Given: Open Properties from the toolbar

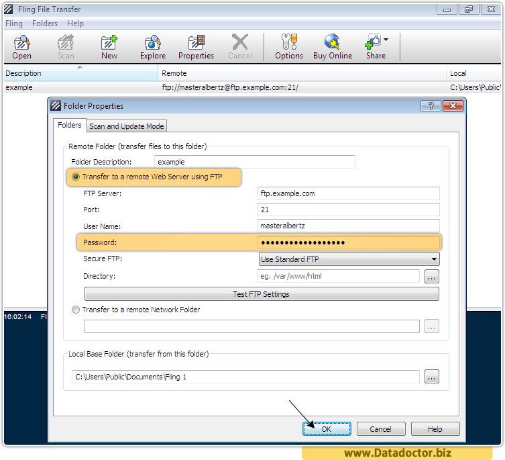Looking at the screenshot, I should (196, 47).
